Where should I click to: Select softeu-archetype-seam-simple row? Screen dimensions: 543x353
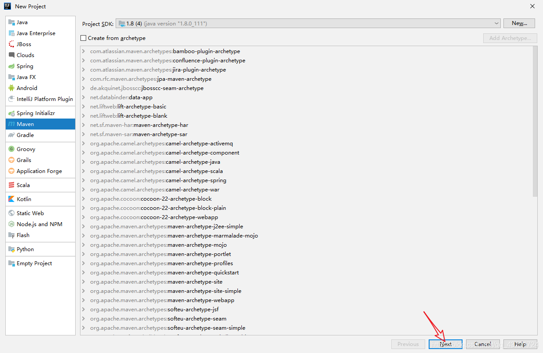click(x=306, y=328)
